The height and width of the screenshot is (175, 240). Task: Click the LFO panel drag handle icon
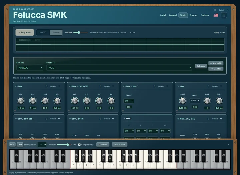(x=208, y=86)
